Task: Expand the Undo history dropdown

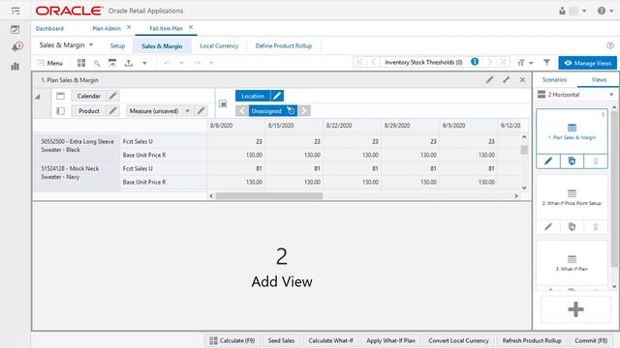Action: (x=181, y=63)
